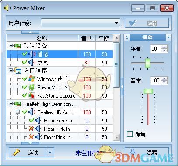Open the 未注册版本 unregistered version link
This screenshot has width=178, height=166.
tap(89, 153)
